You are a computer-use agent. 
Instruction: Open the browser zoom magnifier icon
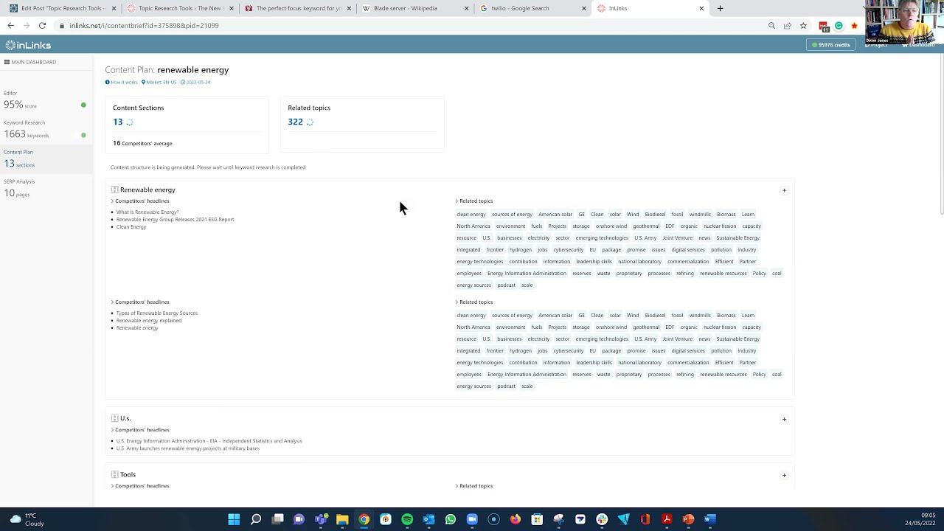tap(771, 26)
